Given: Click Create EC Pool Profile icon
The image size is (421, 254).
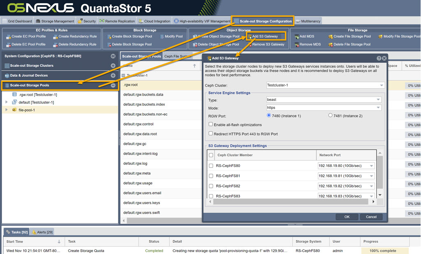Looking at the screenshot, I should pos(8,37).
